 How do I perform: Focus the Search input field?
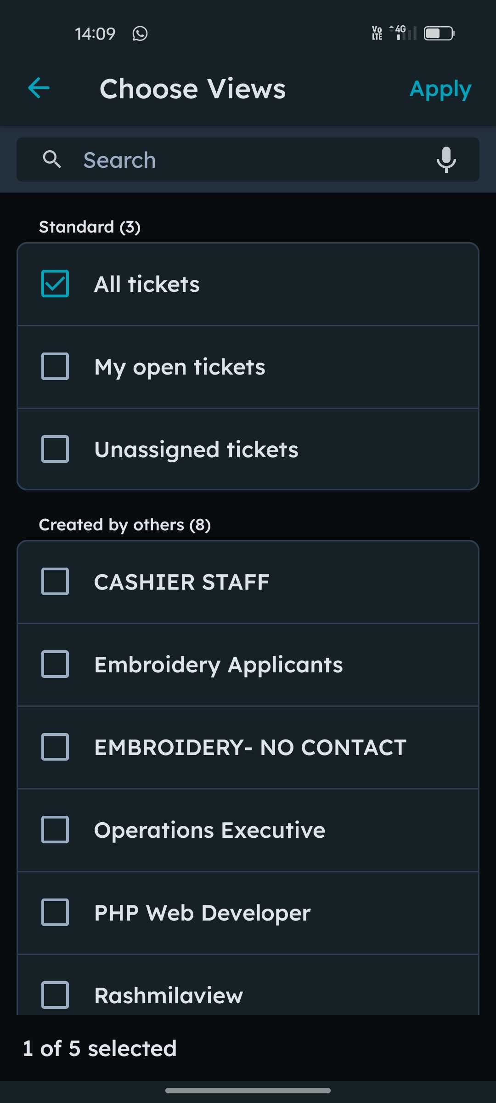[x=248, y=160]
